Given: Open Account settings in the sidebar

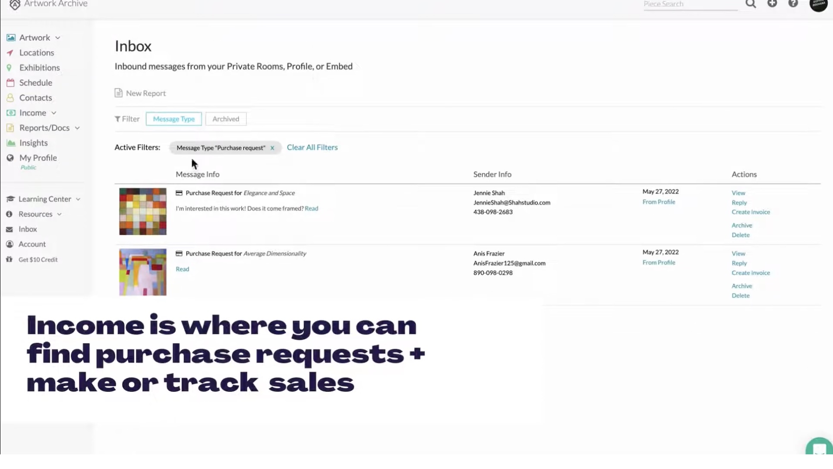Looking at the screenshot, I should (x=32, y=244).
